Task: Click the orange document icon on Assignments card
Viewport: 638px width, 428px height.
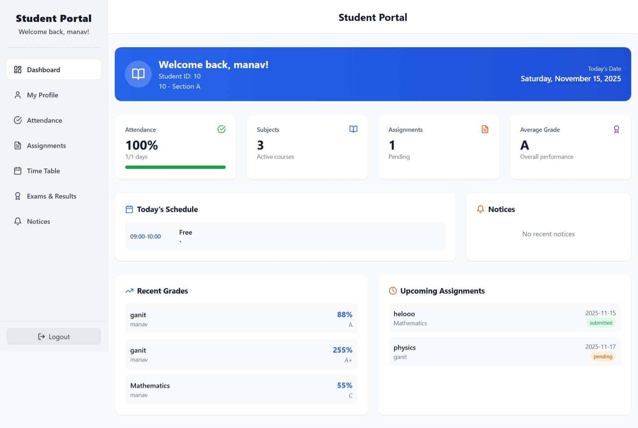Action: click(x=485, y=129)
